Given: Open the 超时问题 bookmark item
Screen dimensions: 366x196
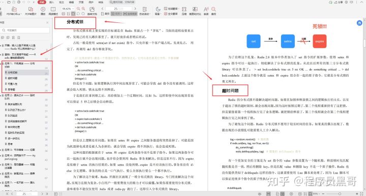Looking at the screenshot, I should click(13, 78).
